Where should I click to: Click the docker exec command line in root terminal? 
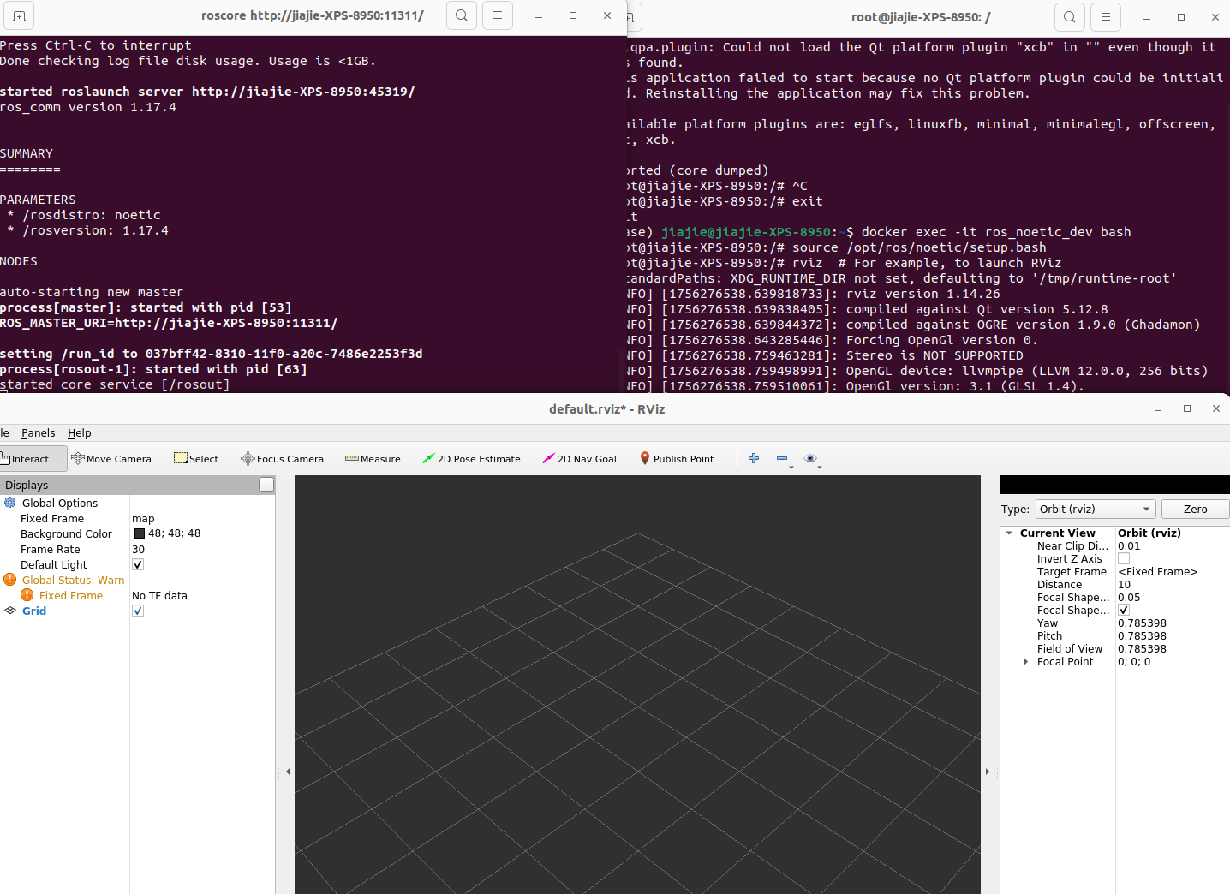tap(996, 232)
